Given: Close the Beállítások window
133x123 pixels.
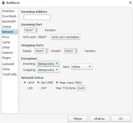Looking at the screenshot, I should click(130, 2).
